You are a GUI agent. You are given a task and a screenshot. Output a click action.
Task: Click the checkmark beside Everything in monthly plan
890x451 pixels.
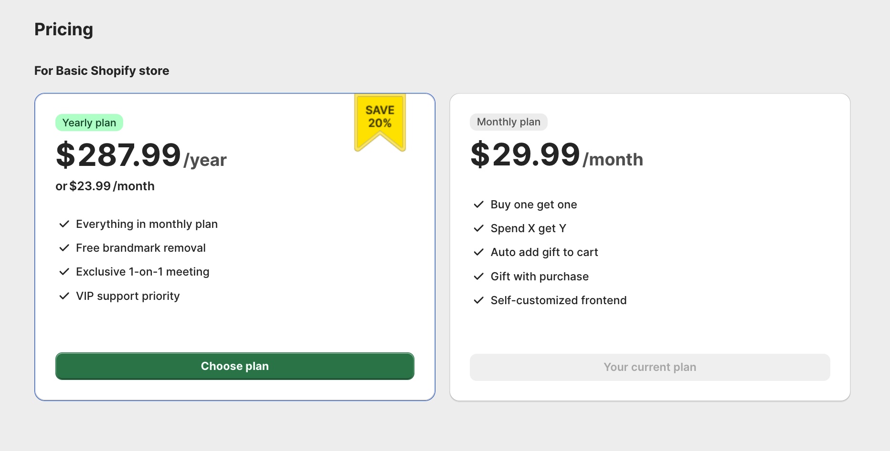[x=64, y=224]
